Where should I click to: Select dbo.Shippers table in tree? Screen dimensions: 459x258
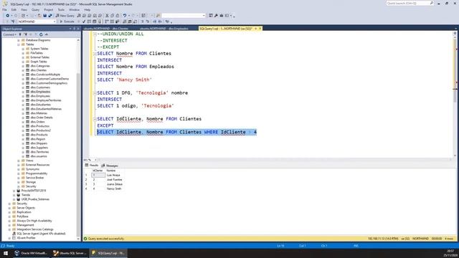tap(39, 143)
